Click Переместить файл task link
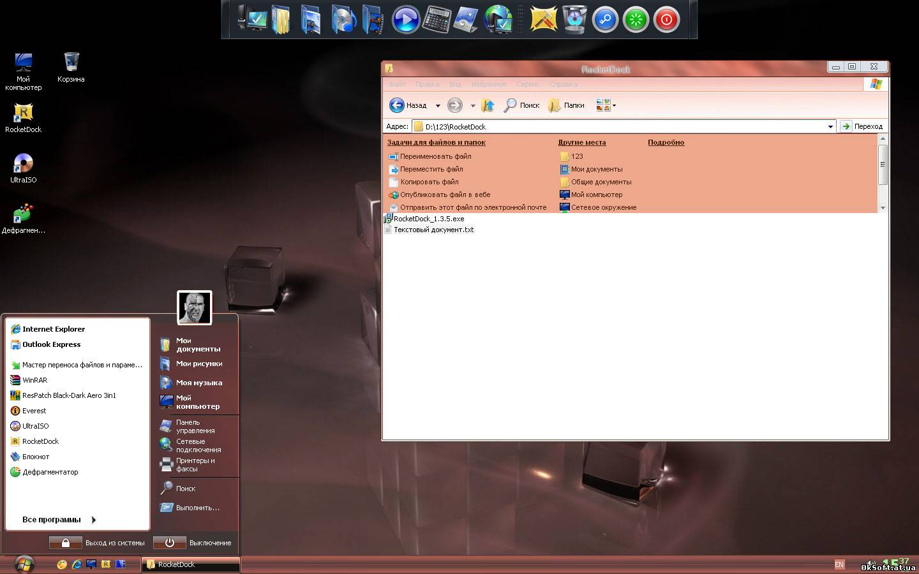 pos(426,169)
